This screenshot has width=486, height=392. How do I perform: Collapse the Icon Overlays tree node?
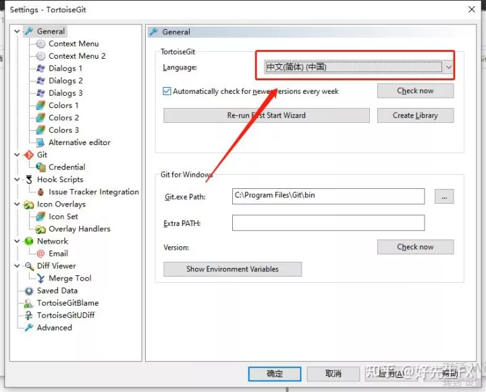(18, 204)
